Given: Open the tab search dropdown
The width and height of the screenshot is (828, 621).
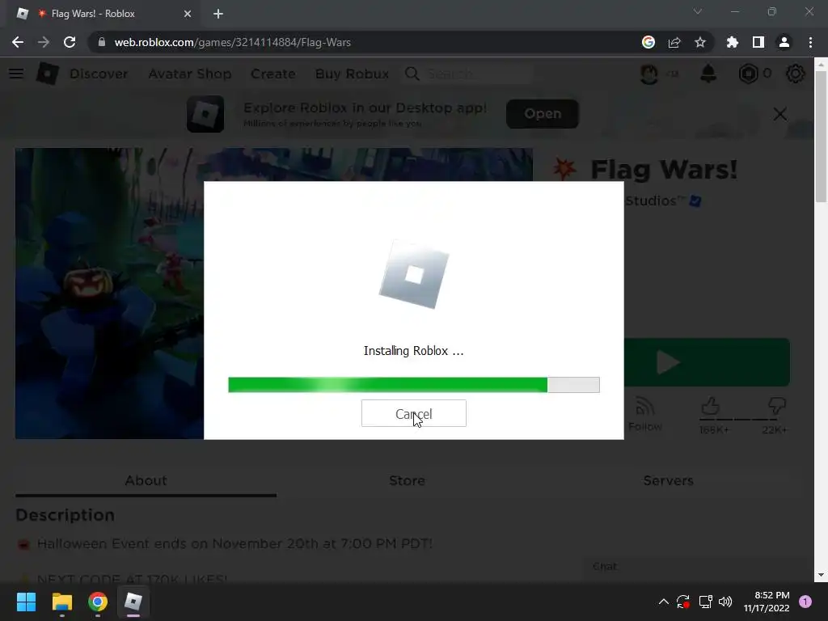Looking at the screenshot, I should (x=698, y=11).
